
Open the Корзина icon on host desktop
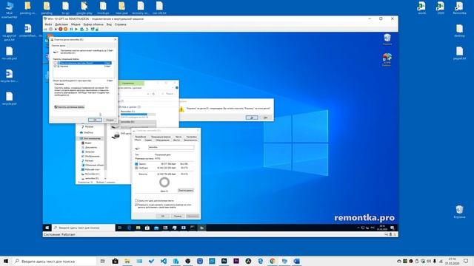click(459, 211)
